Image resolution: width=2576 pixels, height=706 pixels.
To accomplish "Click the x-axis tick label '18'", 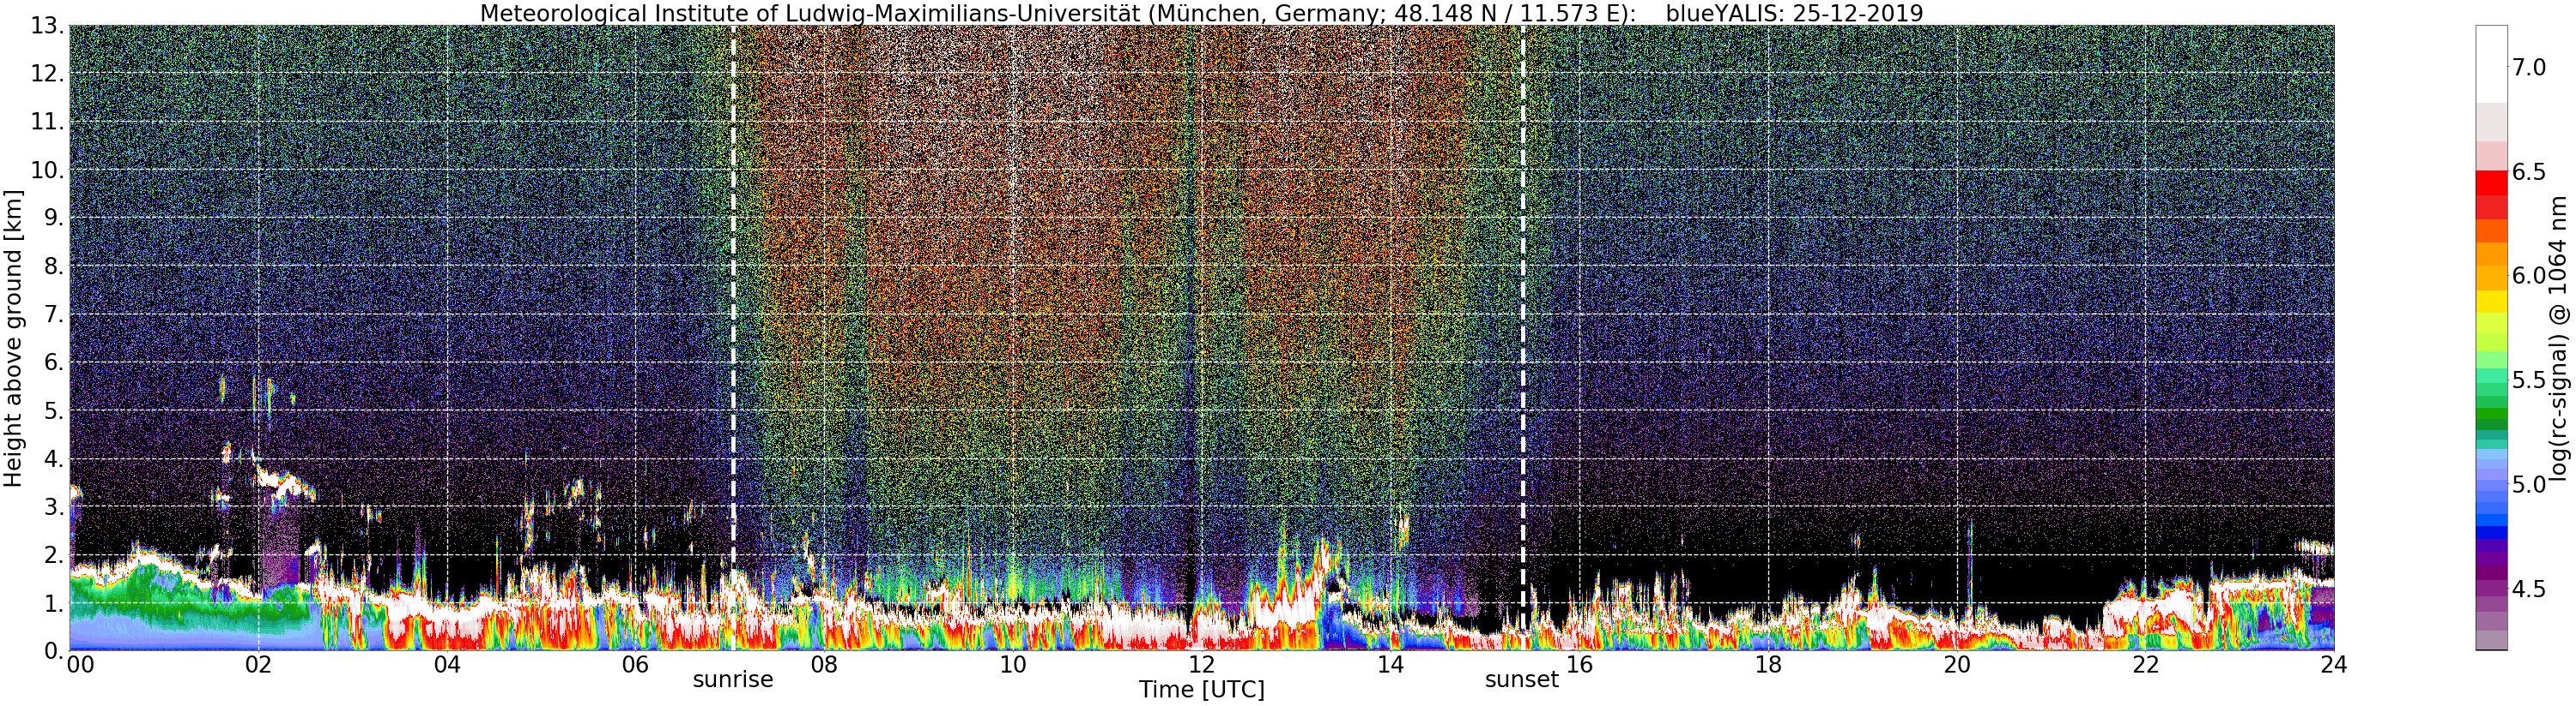I will click(x=1768, y=665).
